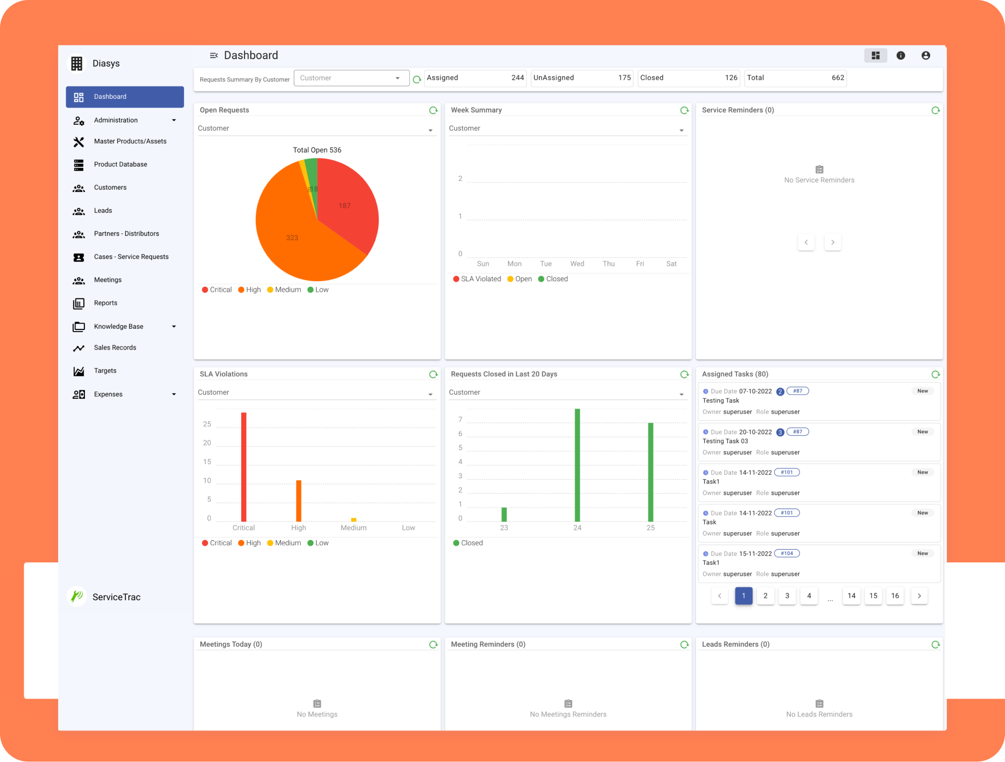Open Customer dropdown in Requests Closed panel
The height and width of the screenshot is (762, 1005).
click(x=567, y=393)
